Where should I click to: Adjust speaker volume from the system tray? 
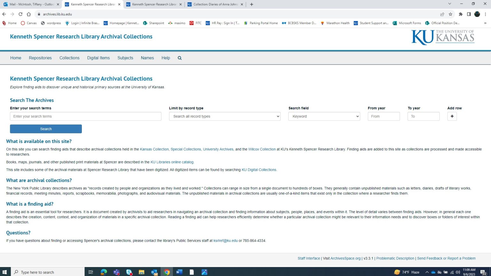458,272
